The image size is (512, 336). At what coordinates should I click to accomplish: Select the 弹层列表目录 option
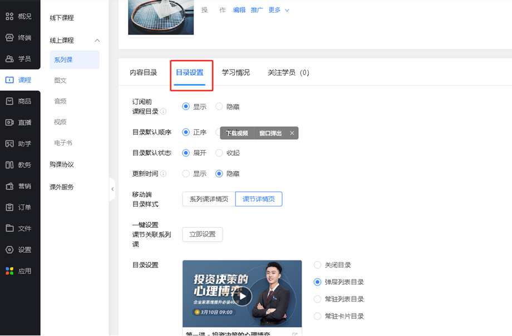317,282
